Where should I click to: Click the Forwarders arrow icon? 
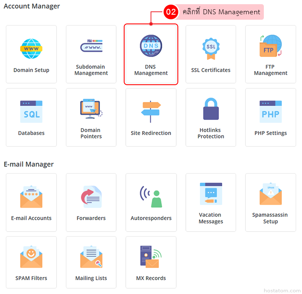tap(91, 197)
